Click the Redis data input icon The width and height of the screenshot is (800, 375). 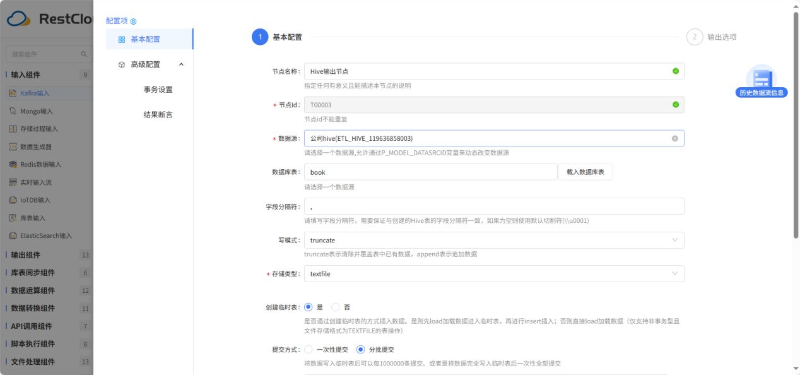coord(13,164)
